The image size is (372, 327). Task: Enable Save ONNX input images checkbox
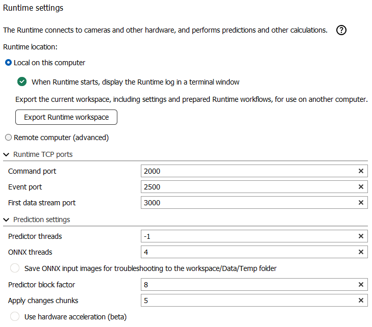click(15, 268)
